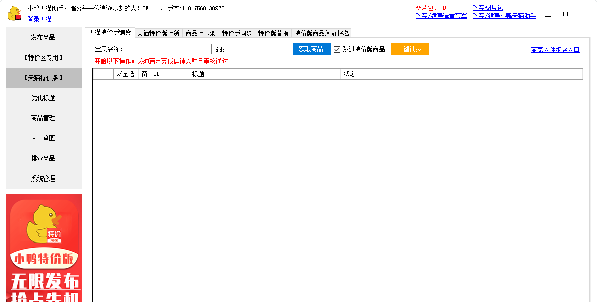This screenshot has height=302, width=597.
Task: Open 系统管理 in the sidebar
Action: 44,178
